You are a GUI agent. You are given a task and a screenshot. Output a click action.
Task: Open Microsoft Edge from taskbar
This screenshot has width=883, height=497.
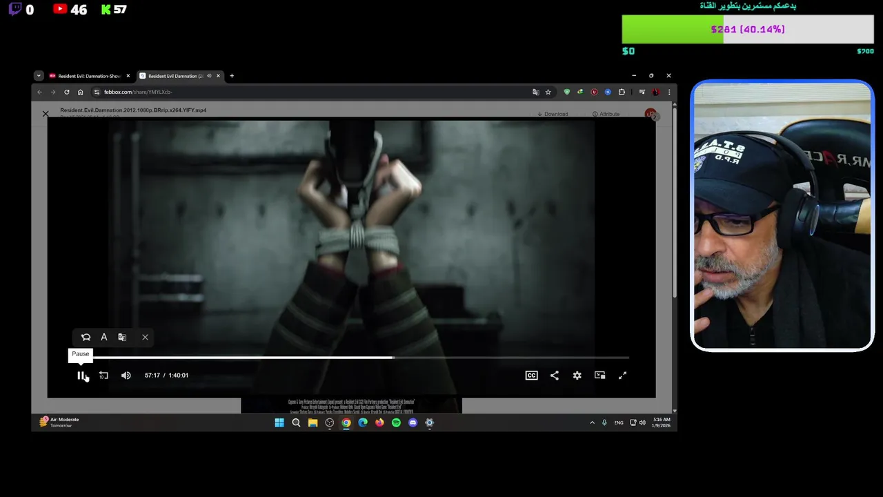click(363, 422)
